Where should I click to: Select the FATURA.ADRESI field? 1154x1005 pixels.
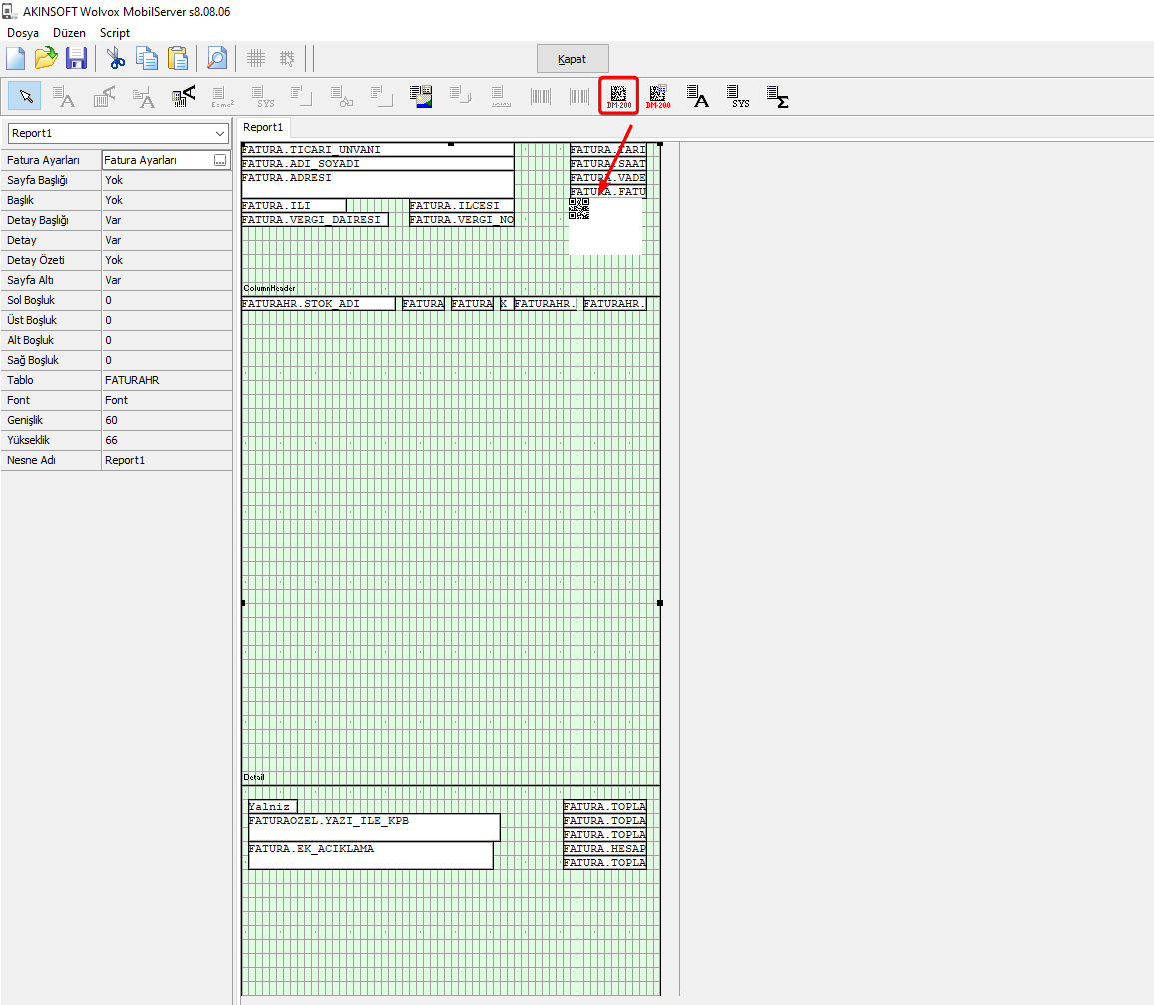[x=378, y=184]
